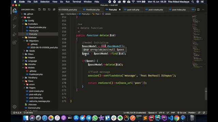Click line number 165 in the gutter
Screen dimensions: 218x122
[64, 65]
